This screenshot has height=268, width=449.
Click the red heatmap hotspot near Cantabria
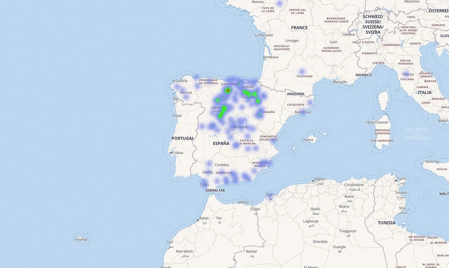tap(228, 90)
